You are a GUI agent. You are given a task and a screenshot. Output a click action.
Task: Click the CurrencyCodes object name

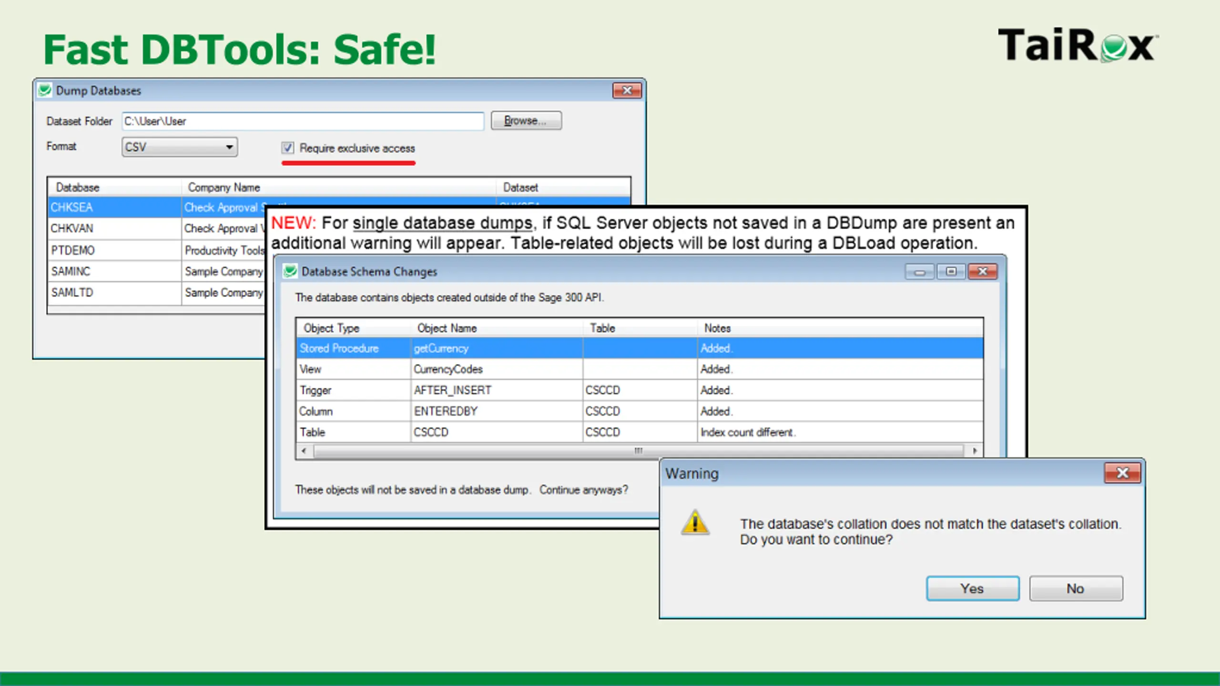click(x=448, y=369)
